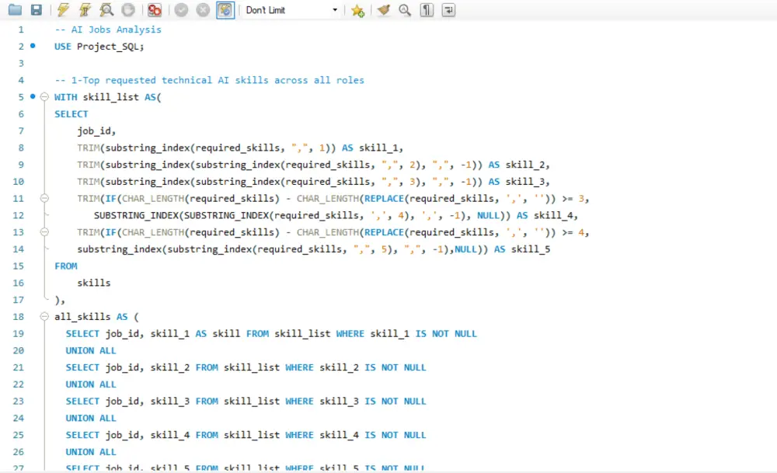Collapse the skill_list CTE fold
The height and width of the screenshot is (473, 777).
45,96
